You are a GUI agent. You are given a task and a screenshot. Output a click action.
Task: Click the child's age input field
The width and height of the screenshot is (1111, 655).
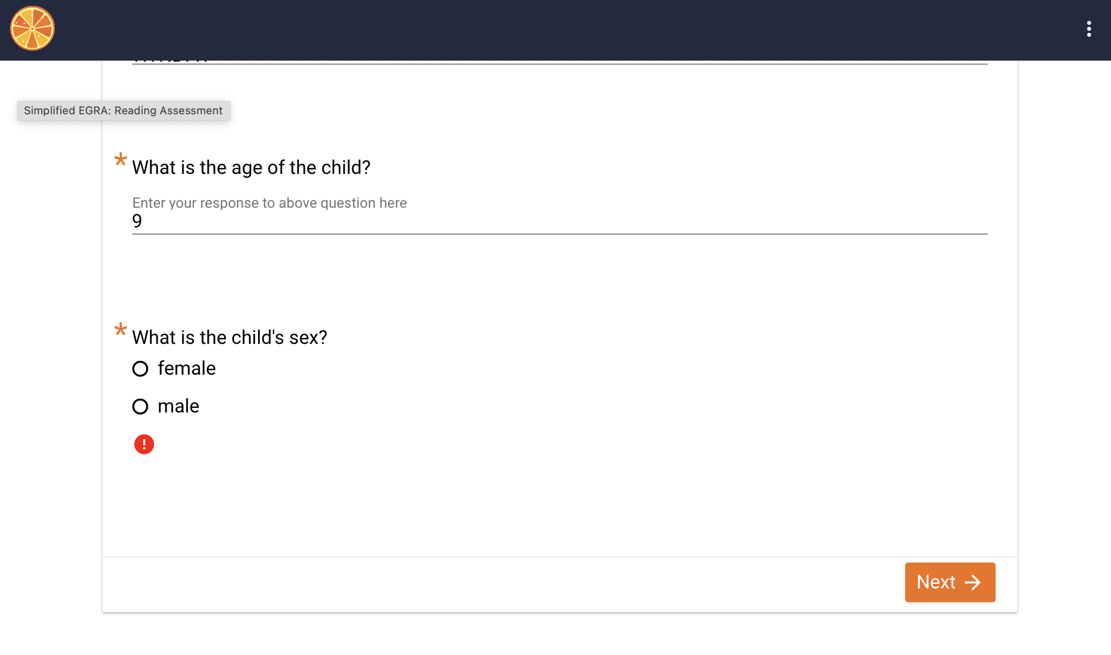[x=559, y=221]
